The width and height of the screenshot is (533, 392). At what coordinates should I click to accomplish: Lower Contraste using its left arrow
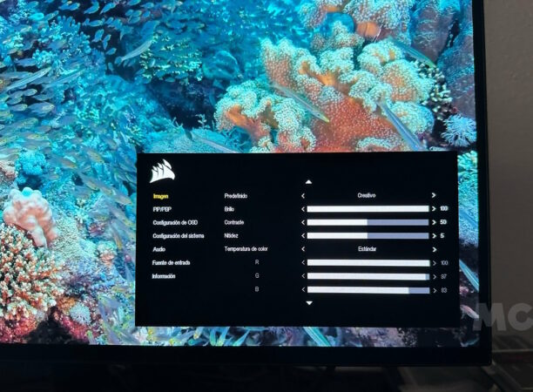pos(303,222)
